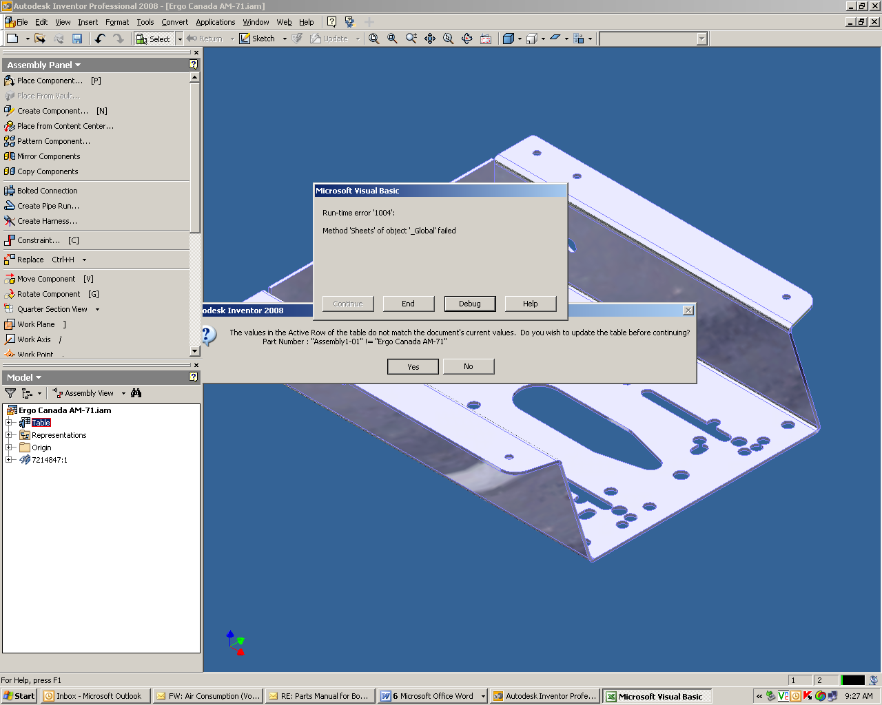
Task: Expand the Origin folder node
Action: click(8, 448)
